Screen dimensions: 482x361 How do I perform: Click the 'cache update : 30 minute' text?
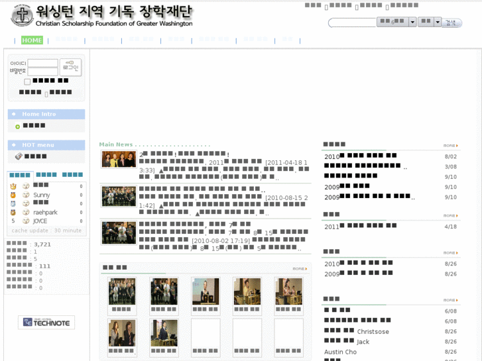[x=46, y=231]
